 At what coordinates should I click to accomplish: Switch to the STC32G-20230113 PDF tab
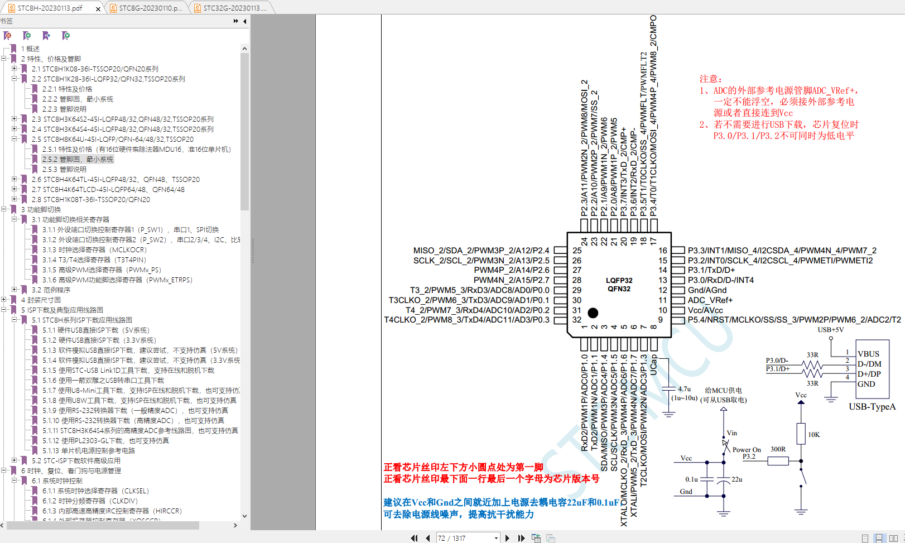coord(234,8)
